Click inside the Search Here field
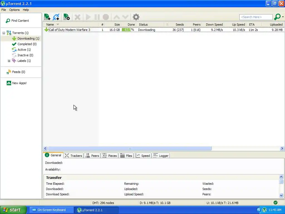This screenshot has height=214, width=285. pyautogui.click(x=256, y=17)
